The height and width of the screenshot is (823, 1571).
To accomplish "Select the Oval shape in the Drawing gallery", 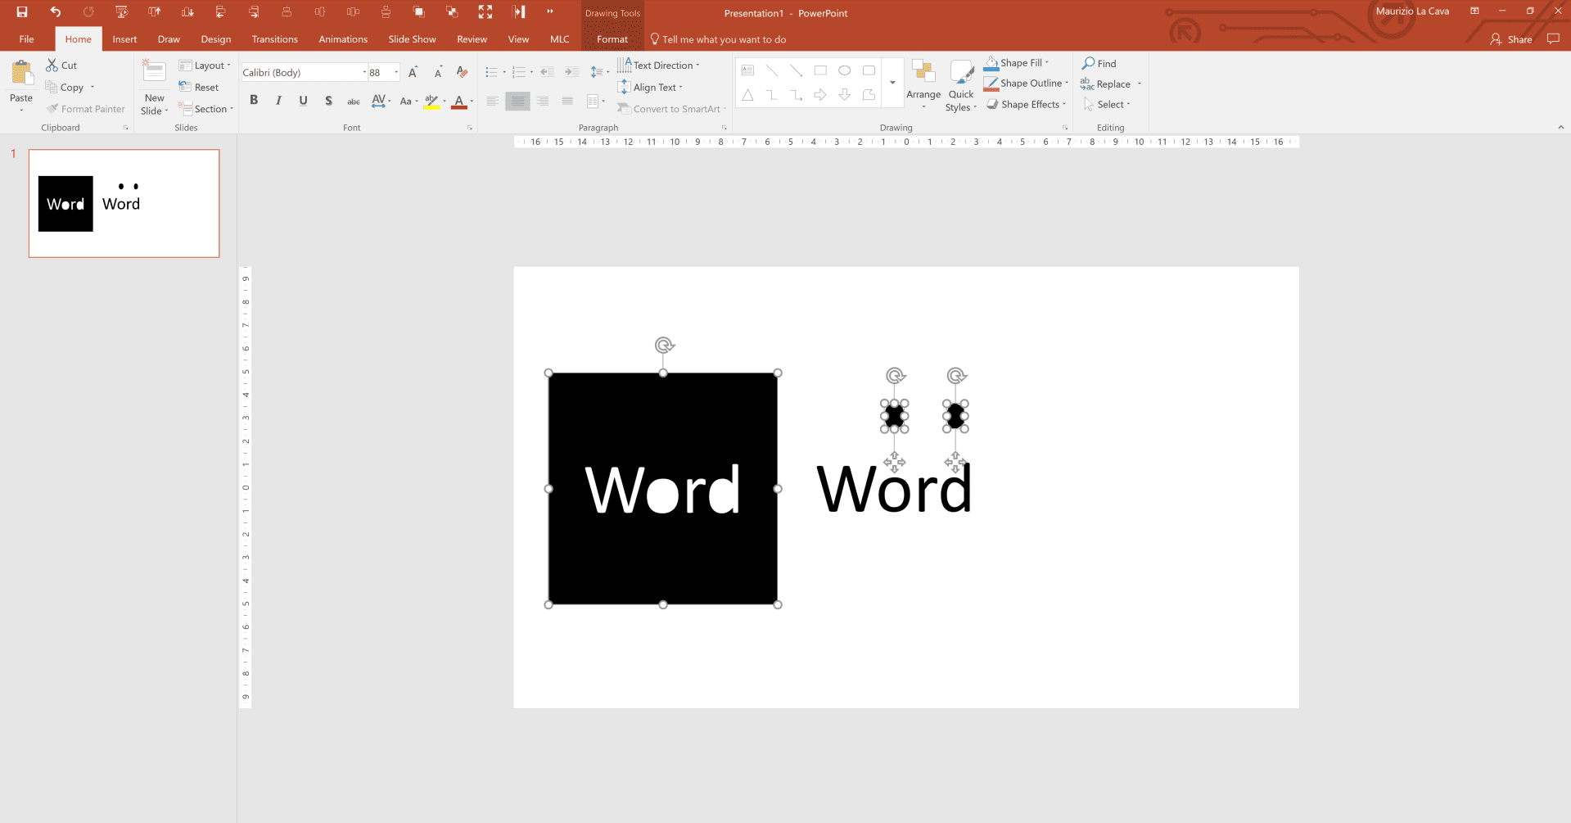I will (x=845, y=70).
